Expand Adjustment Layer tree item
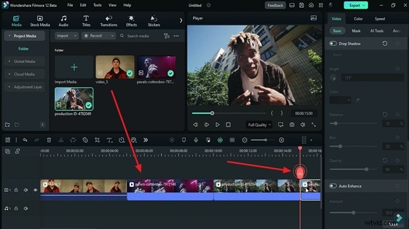 [25, 87]
